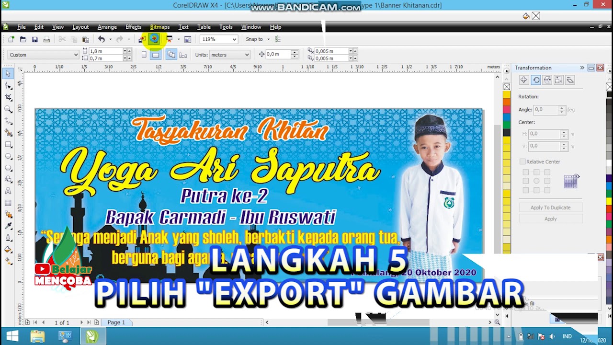Click the Undo arrow icon
The width and height of the screenshot is (613, 345).
click(x=102, y=39)
